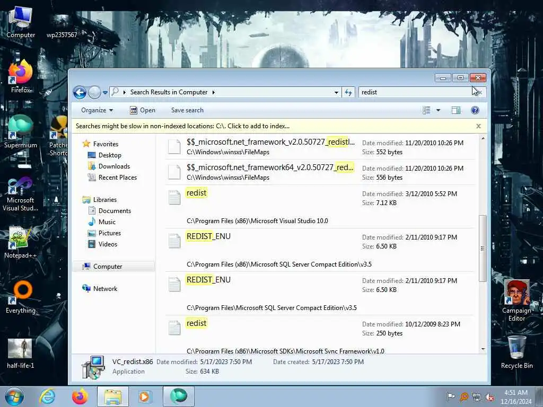Toggle the preview pane
543x407 pixels.
click(x=456, y=110)
